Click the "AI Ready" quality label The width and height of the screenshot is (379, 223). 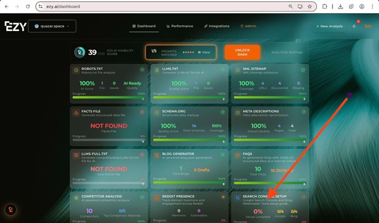point(132,84)
